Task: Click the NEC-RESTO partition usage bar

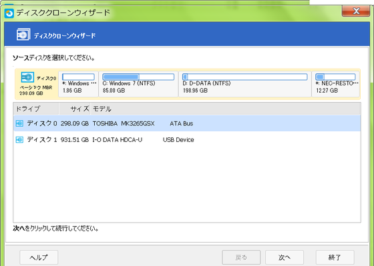Action: click(335, 77)
